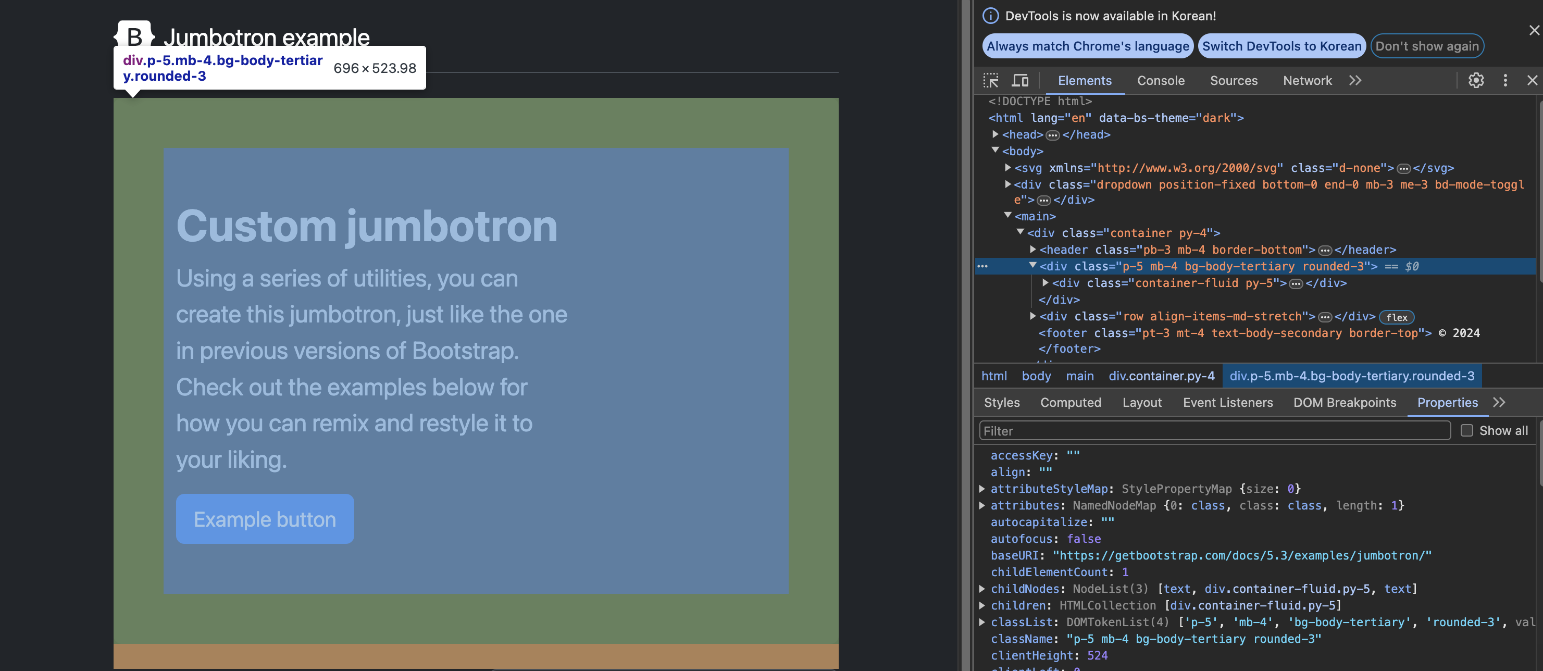1543x671 pixels.
Task: Open the Event Listeners tab
Action: 1227,402
